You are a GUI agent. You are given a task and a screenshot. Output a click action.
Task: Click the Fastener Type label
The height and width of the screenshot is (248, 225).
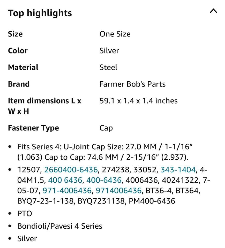[33, 128]
